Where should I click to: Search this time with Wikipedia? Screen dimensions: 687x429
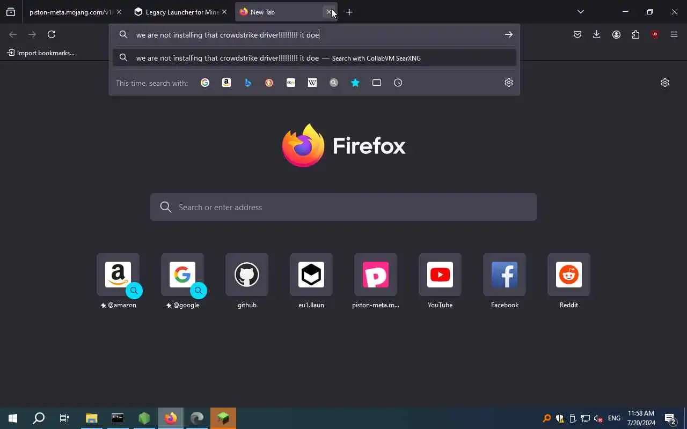tap(312, 83)
